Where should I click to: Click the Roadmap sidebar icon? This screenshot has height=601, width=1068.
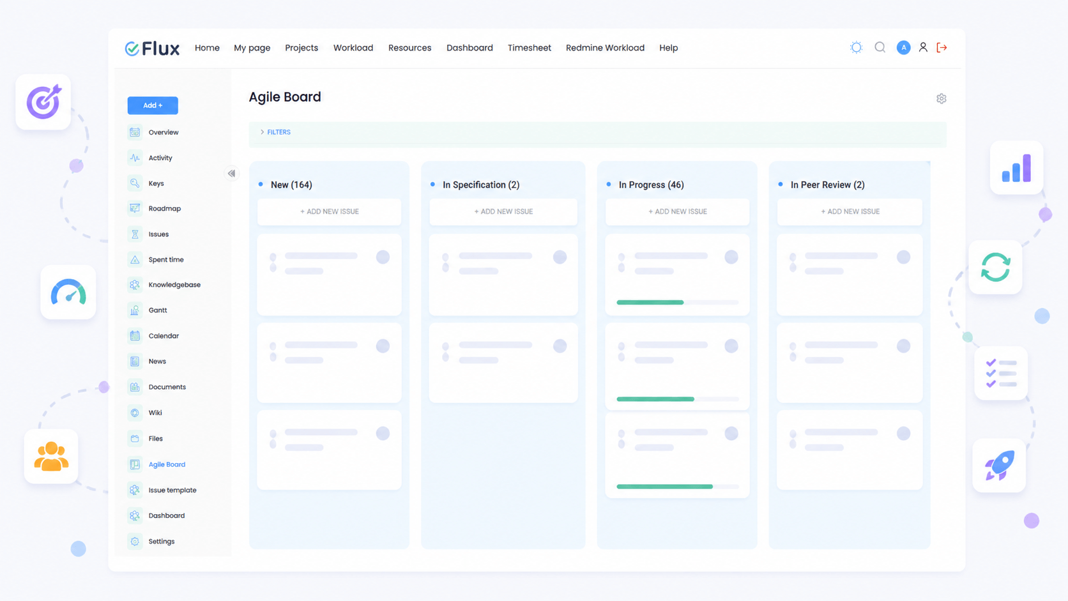(x=135, y=208)
